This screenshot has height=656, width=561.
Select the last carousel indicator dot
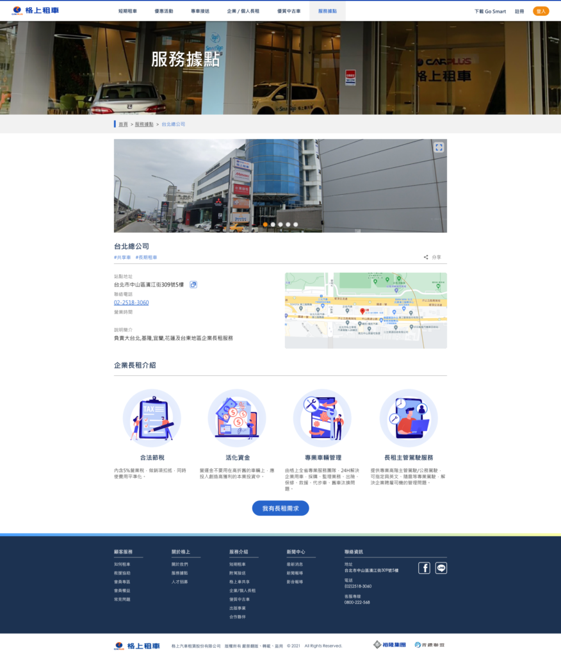point(296,224)
